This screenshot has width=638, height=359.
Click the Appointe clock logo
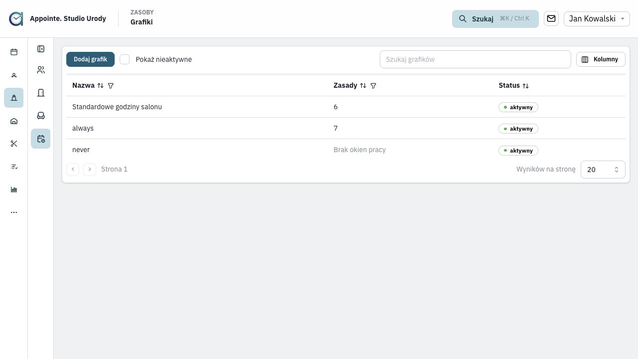(x=16, y=19)
